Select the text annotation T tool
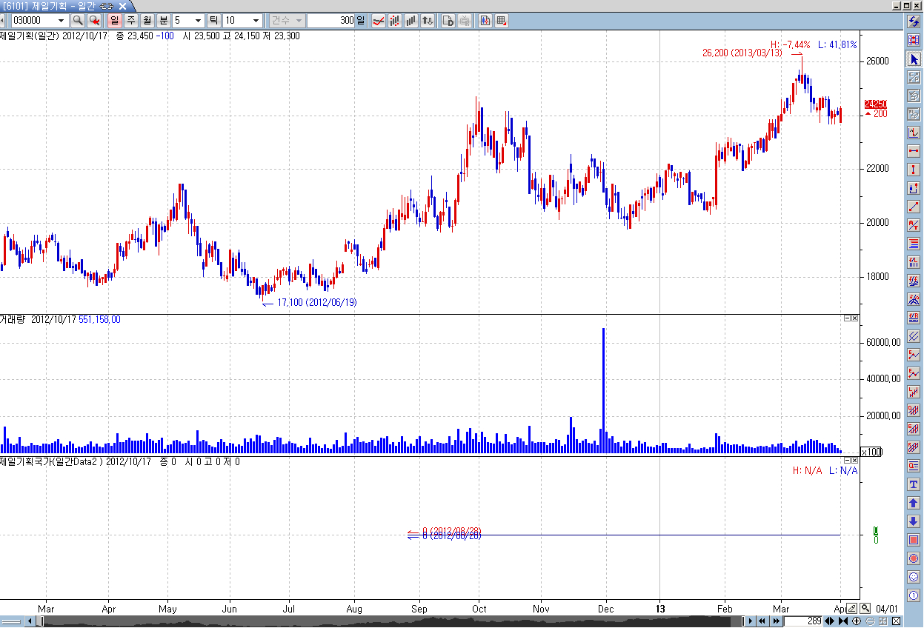Image resolution: width=924 pixels, height=628 pixels. coord(914,484)
